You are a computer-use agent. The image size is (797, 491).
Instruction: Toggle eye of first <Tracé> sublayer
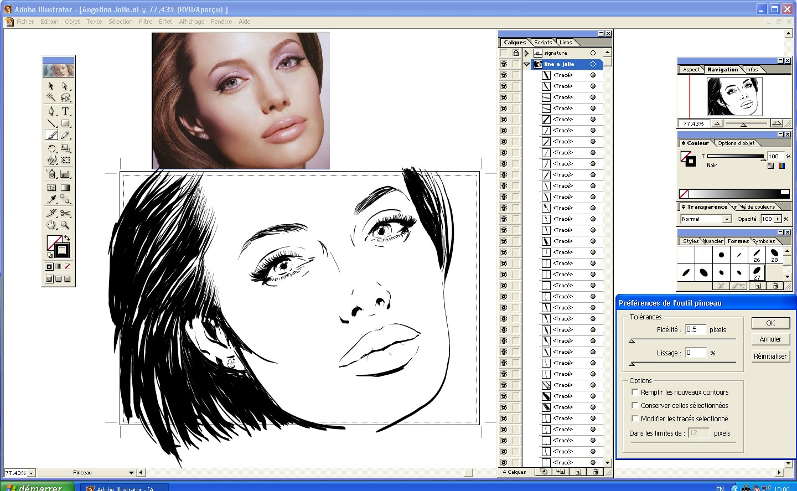[x=504, y=75]
